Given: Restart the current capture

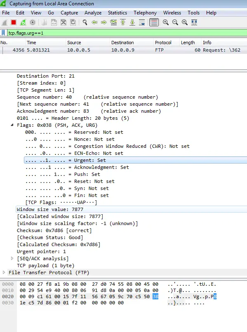Looking at the screenshot, I should 23,22.
